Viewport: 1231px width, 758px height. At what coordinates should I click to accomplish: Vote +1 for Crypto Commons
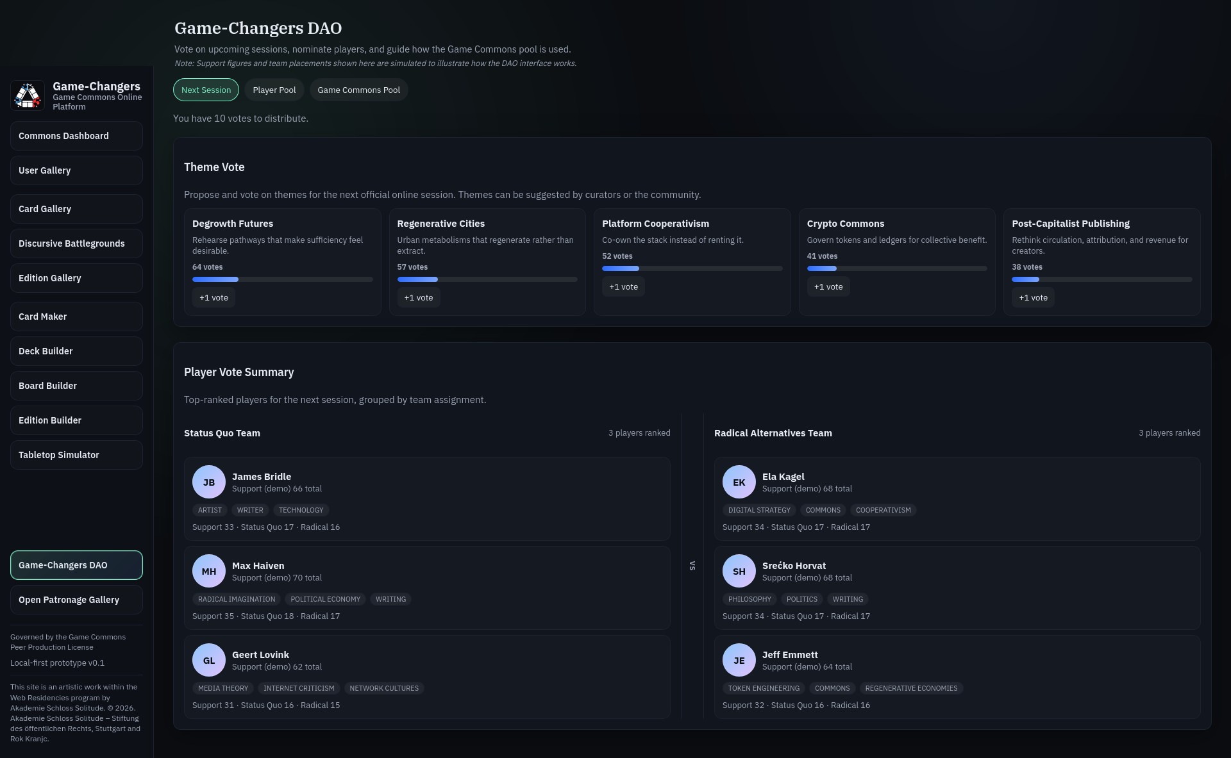point(828,286)
